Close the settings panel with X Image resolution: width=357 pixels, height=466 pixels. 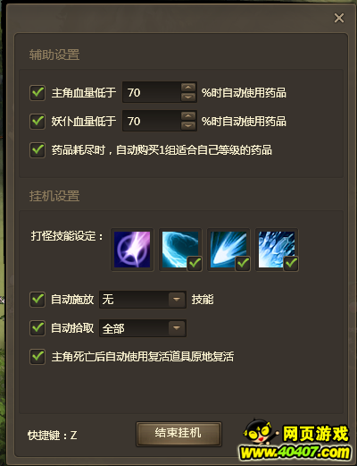[339, 18]
